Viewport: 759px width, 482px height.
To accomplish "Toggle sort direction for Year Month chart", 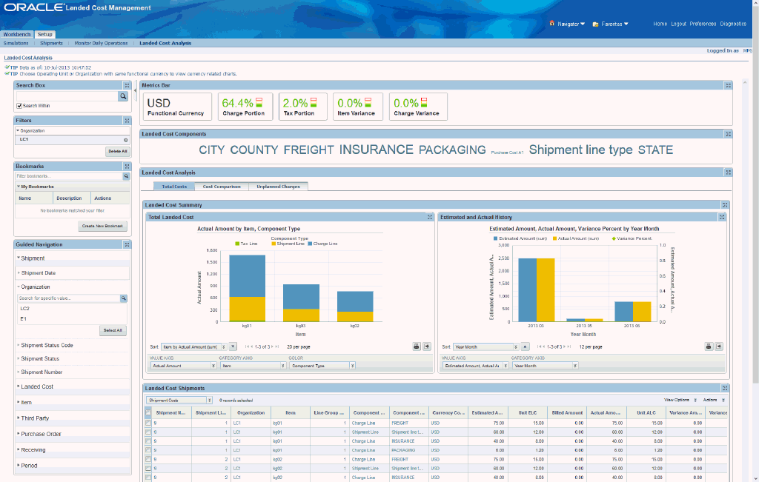I will click(526, 347).
